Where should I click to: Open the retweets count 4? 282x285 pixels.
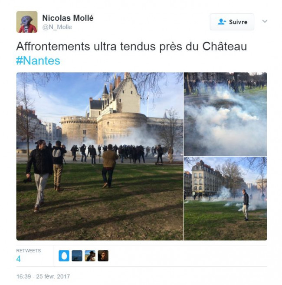click(19, 259)
